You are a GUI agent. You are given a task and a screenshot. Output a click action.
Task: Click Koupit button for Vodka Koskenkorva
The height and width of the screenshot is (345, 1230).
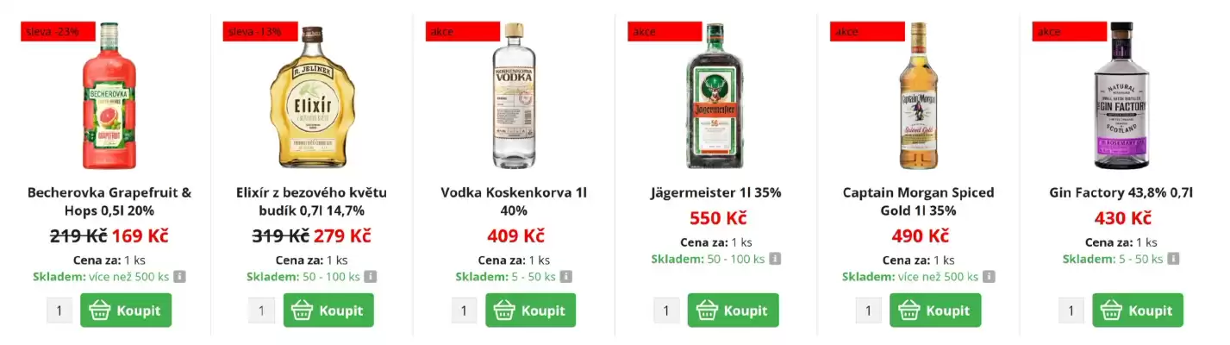[x=530, y=310]
